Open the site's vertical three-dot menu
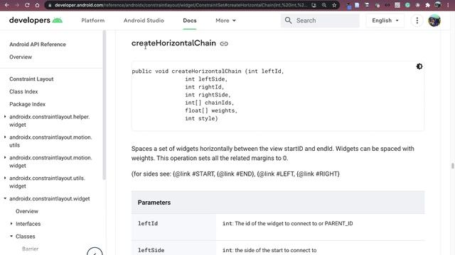Image resolution: width=455 pixels, height=255 pixels. click(x=417, y=21)
